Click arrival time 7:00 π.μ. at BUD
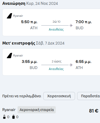 [x=84, y=22]
